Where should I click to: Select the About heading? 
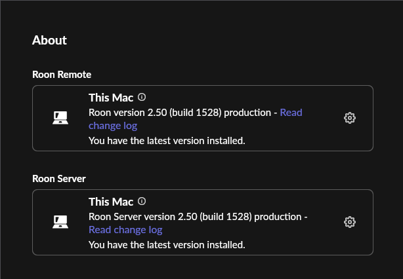pos(49,40)
